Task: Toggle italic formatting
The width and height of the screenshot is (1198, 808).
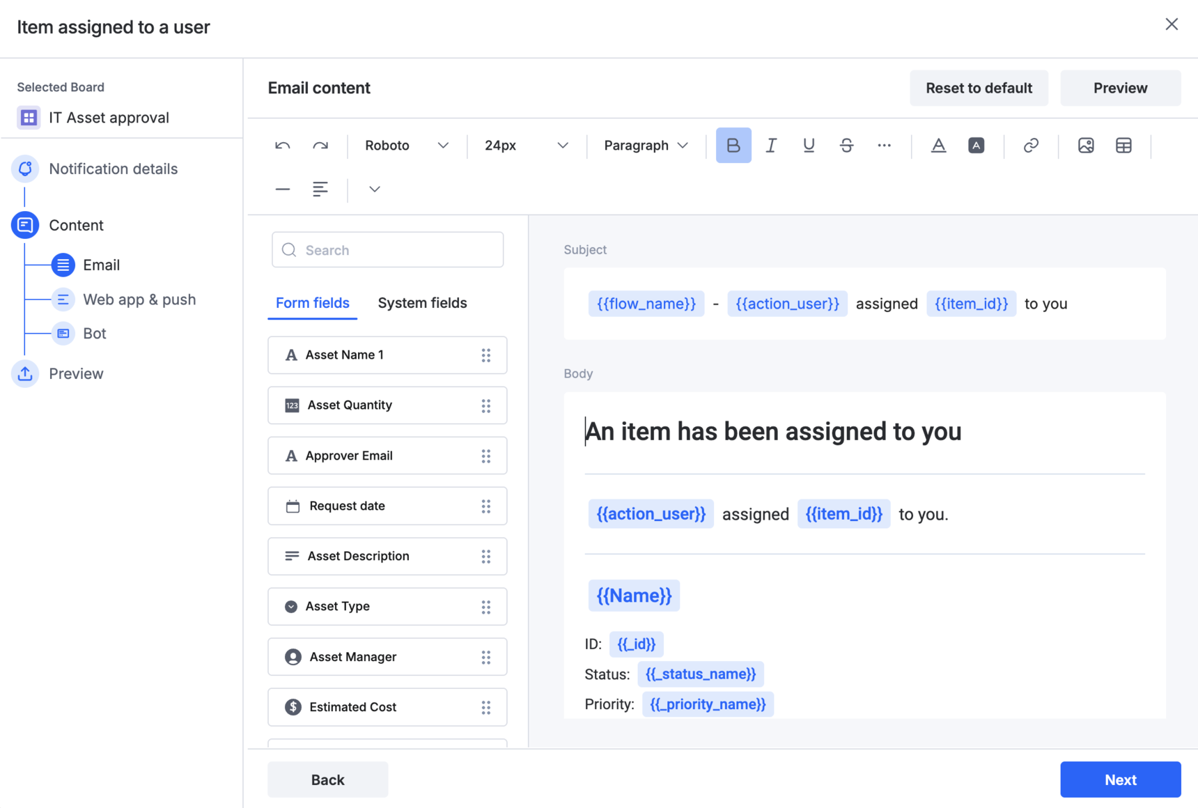Action: pos(771,146)
